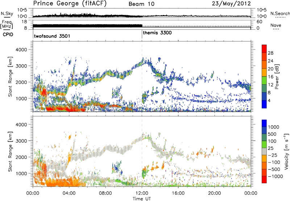Screen dimensions: 290x201
Task: Click the gray band of Velocity colorbar
Action: tap(264, 151)
